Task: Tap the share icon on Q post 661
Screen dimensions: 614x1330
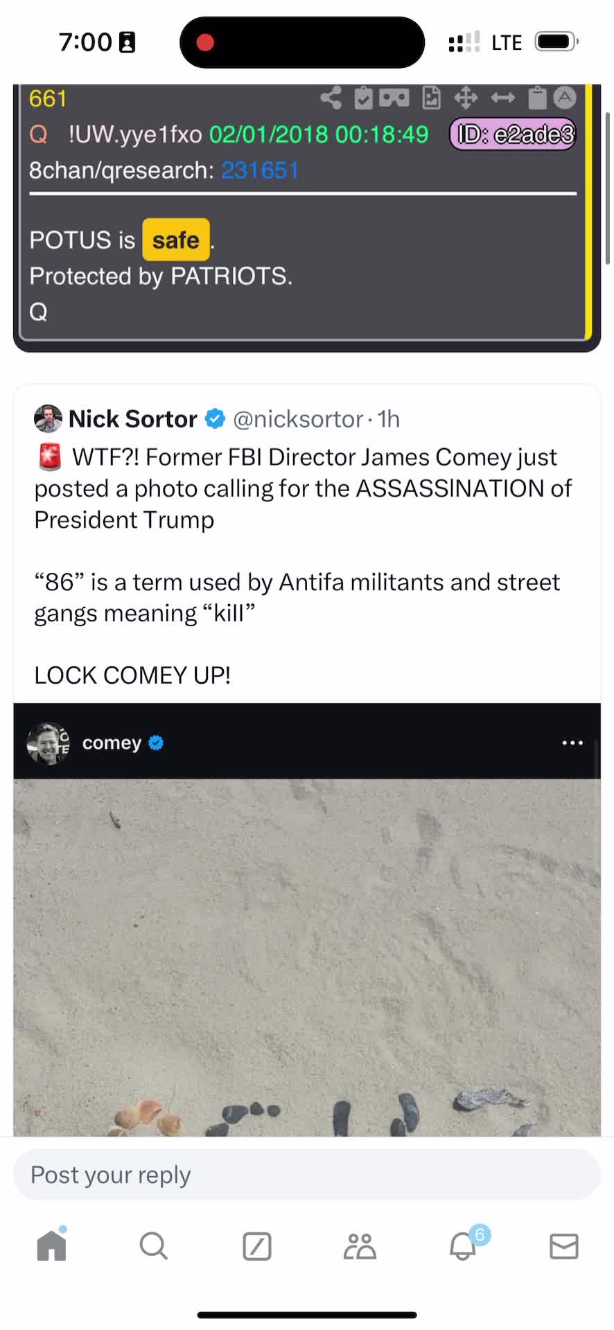Action: pyautogui.click(x=331, y=98)
